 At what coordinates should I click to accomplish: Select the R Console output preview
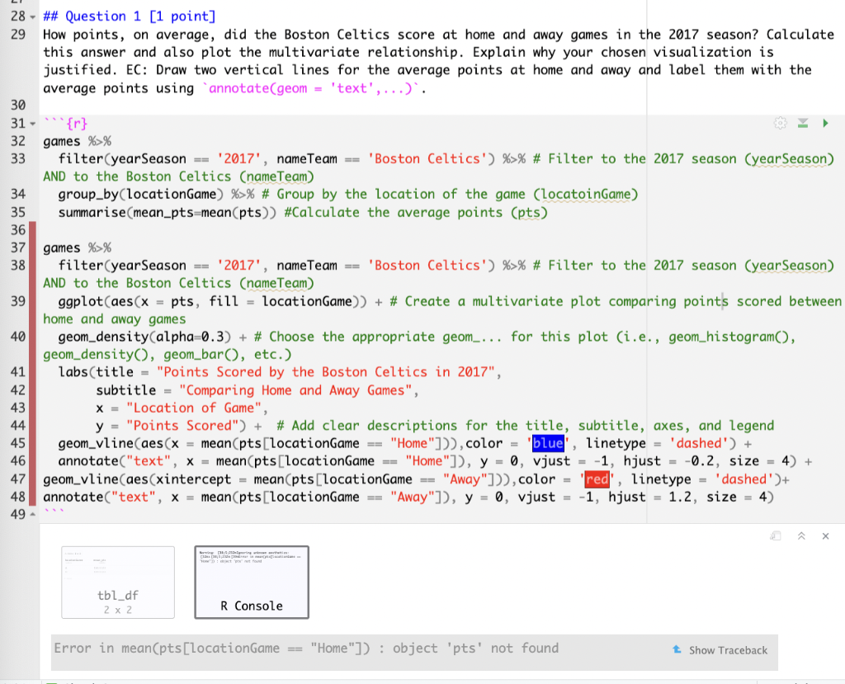pyautogui.click(x=252, y=582)
